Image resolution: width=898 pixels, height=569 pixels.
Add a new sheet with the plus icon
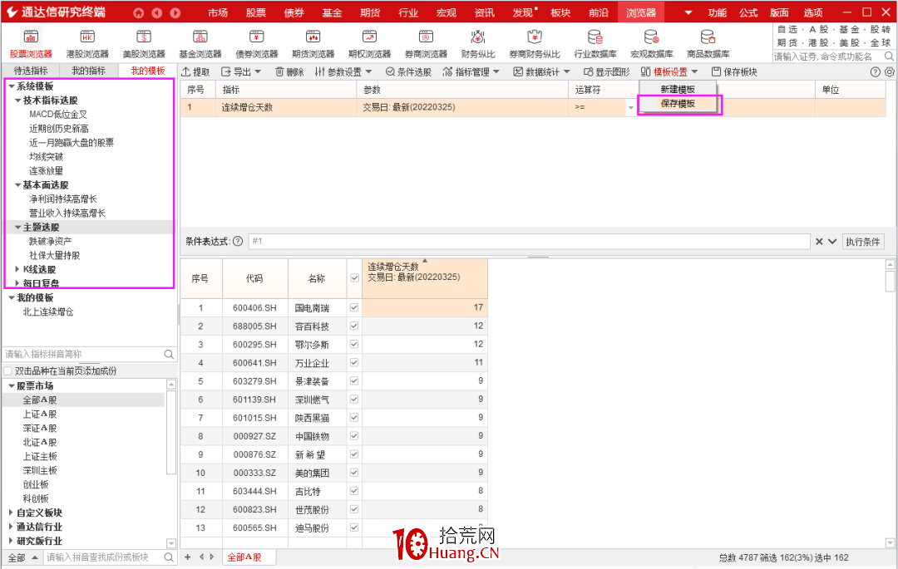click(188, 557)
